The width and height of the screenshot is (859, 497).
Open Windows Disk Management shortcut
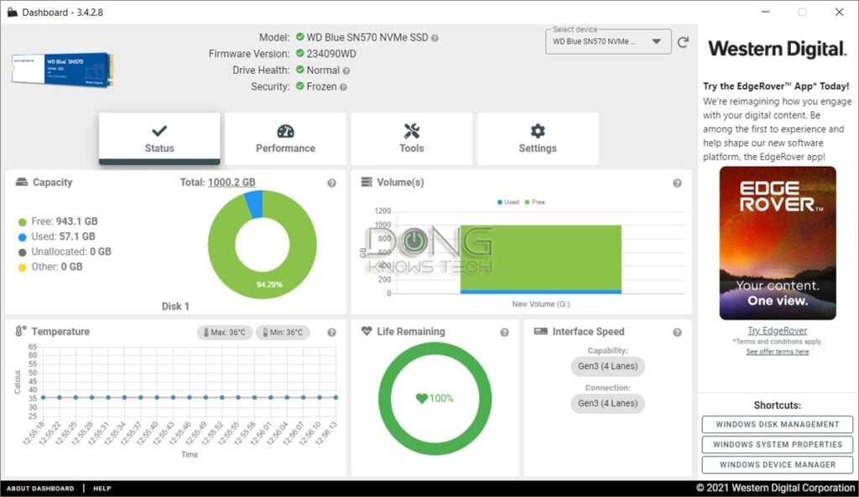pyautogui.click(x=778, y=424)
